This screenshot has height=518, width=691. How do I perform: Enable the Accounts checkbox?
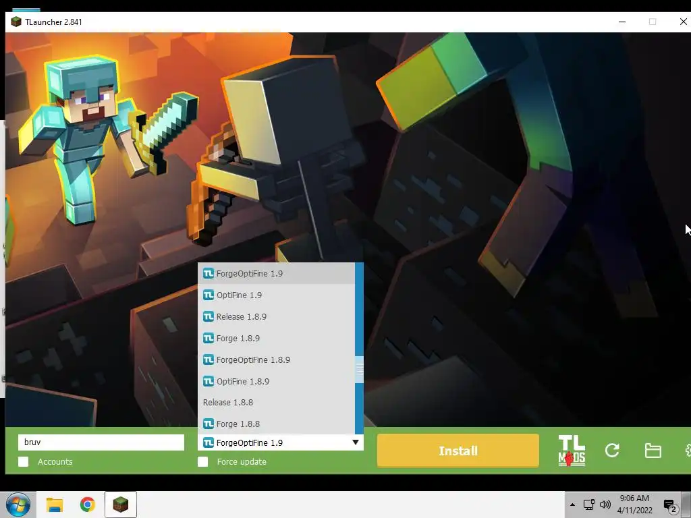click(24, 461)
